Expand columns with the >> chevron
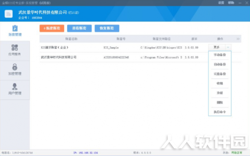250x156 pixels. pyautogui.click(x=238, y=39)
